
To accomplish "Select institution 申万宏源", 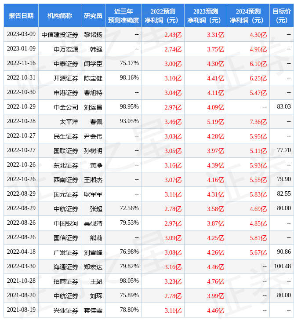I will click(x=66, y=49).
